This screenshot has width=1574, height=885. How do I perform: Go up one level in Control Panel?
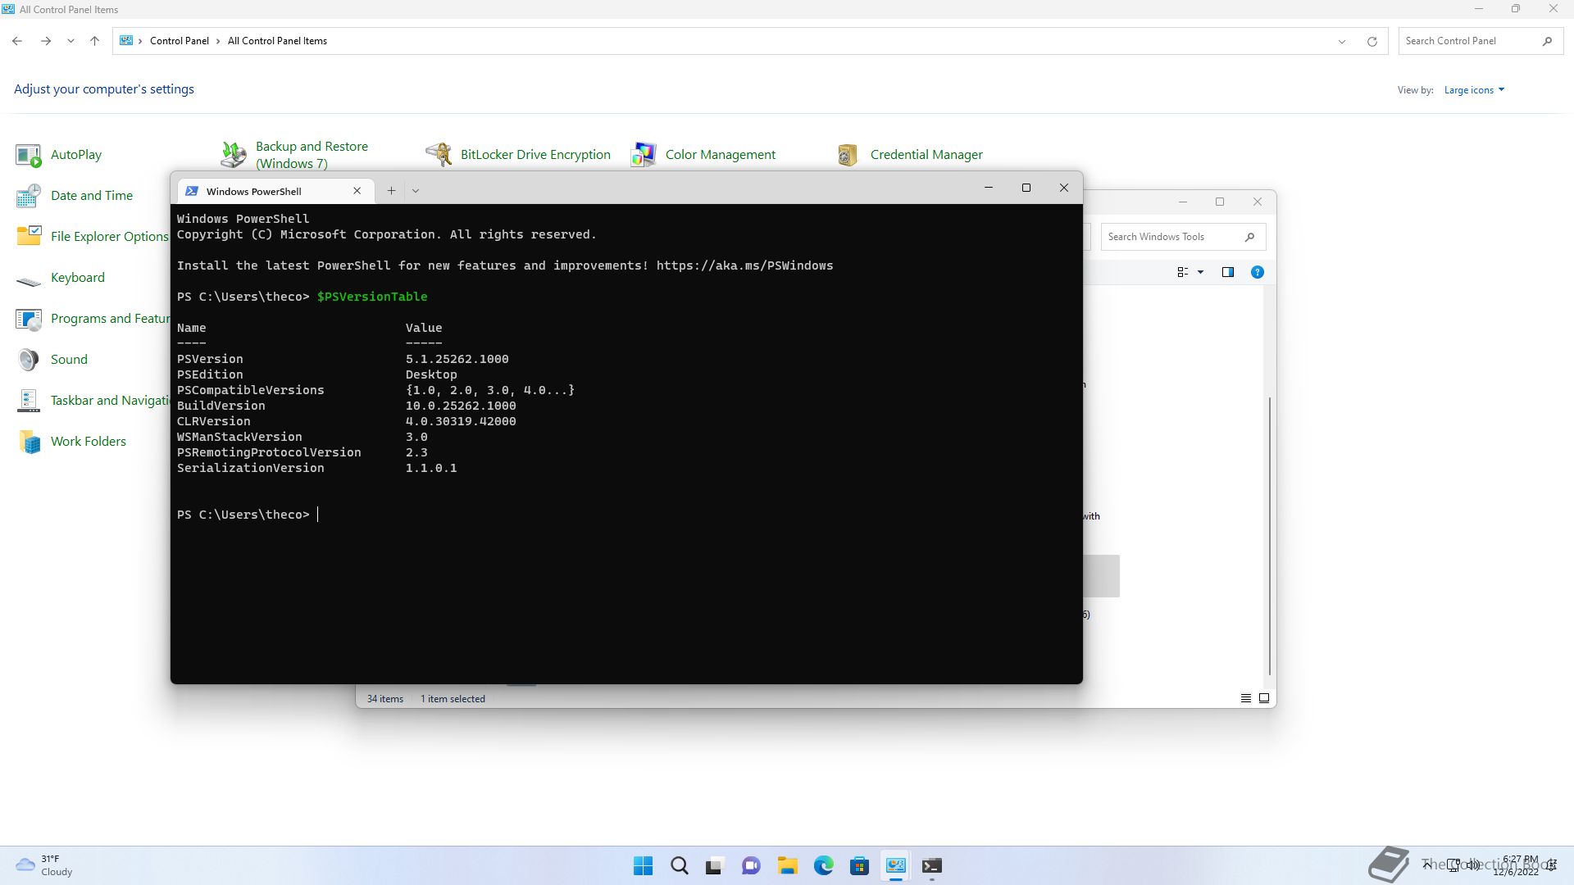[x=94, y=41]
